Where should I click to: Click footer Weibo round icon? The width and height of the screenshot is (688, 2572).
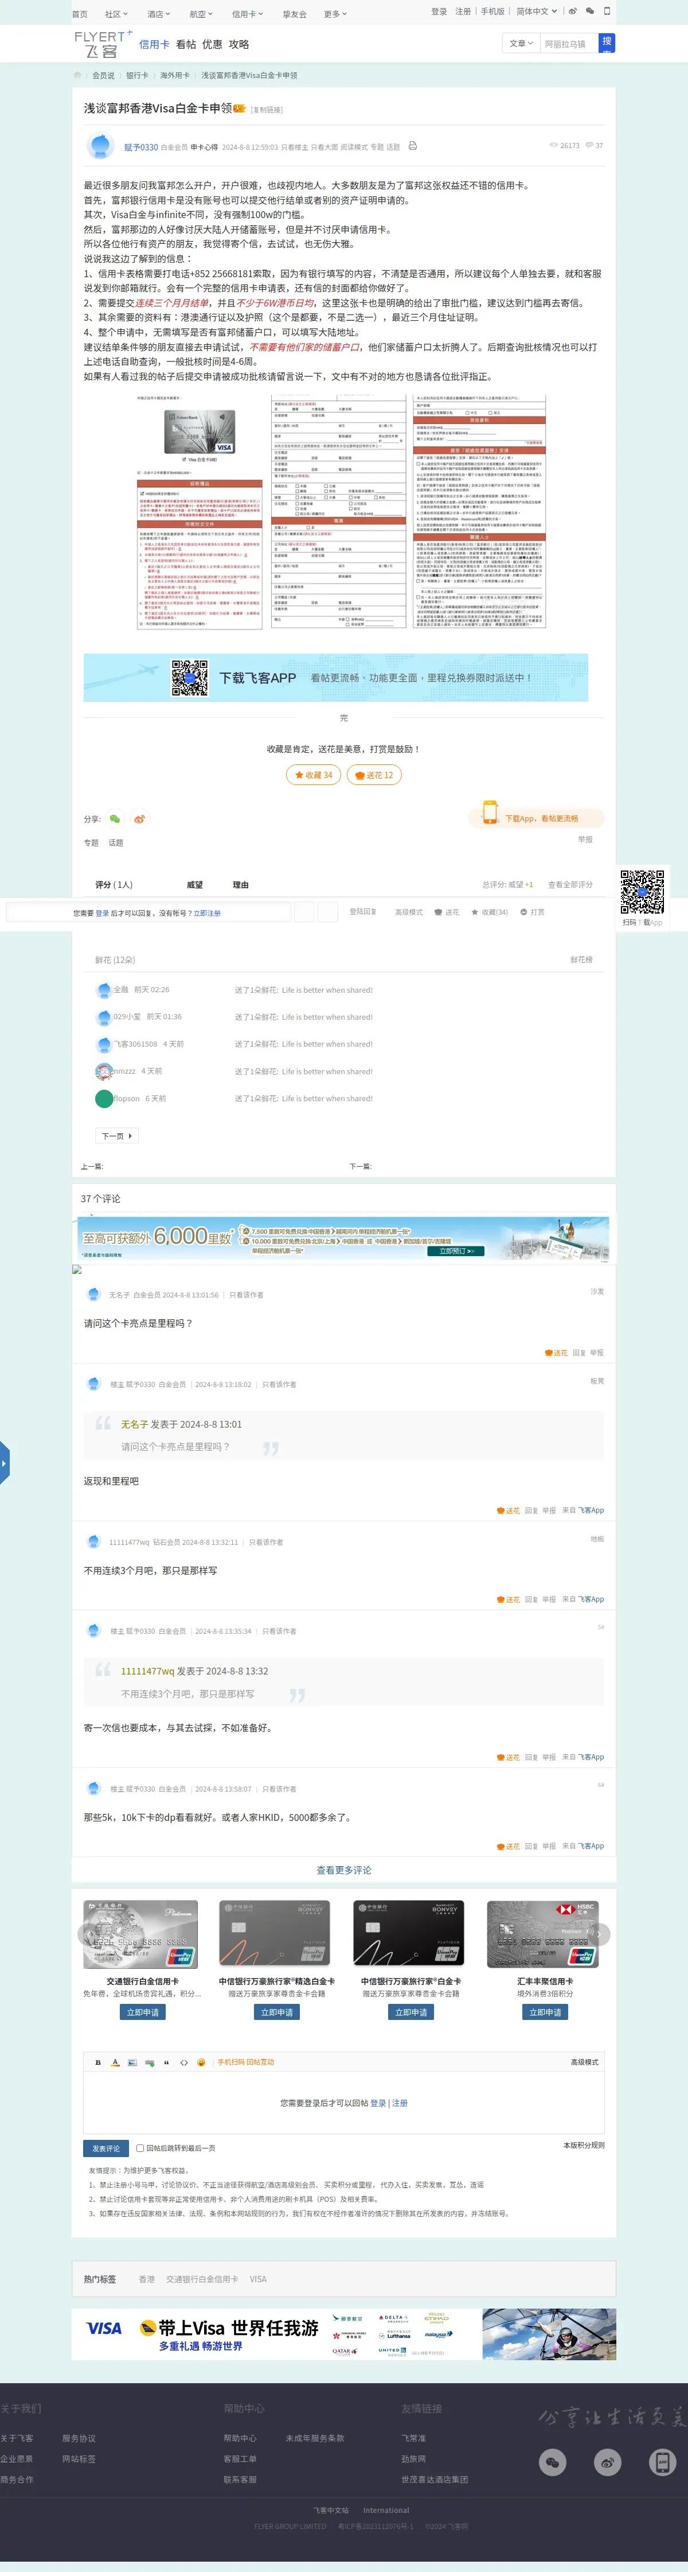(607, 2463)
